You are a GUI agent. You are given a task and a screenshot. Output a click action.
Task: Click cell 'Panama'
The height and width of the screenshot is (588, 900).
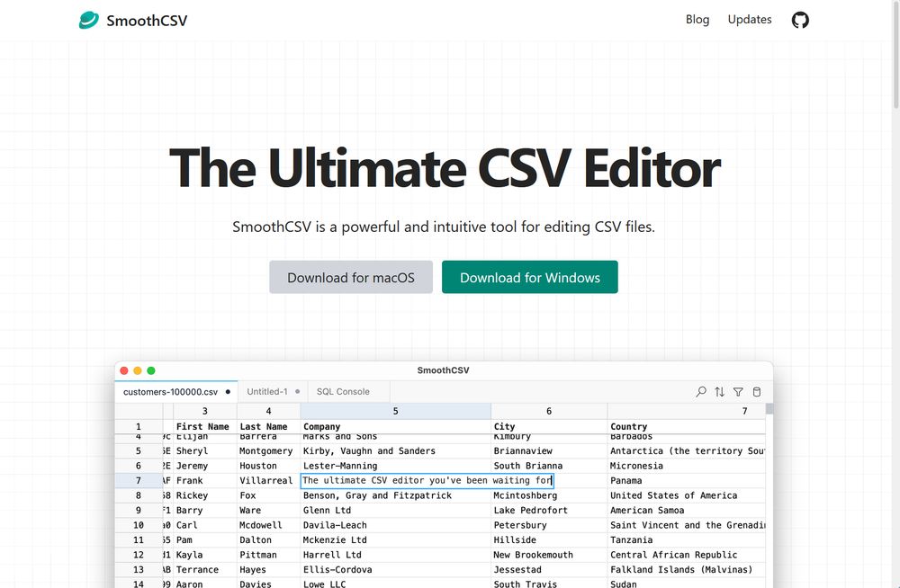[x=687, y=481]
